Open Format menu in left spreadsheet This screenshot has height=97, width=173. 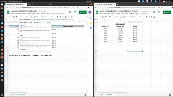[29, 14]
